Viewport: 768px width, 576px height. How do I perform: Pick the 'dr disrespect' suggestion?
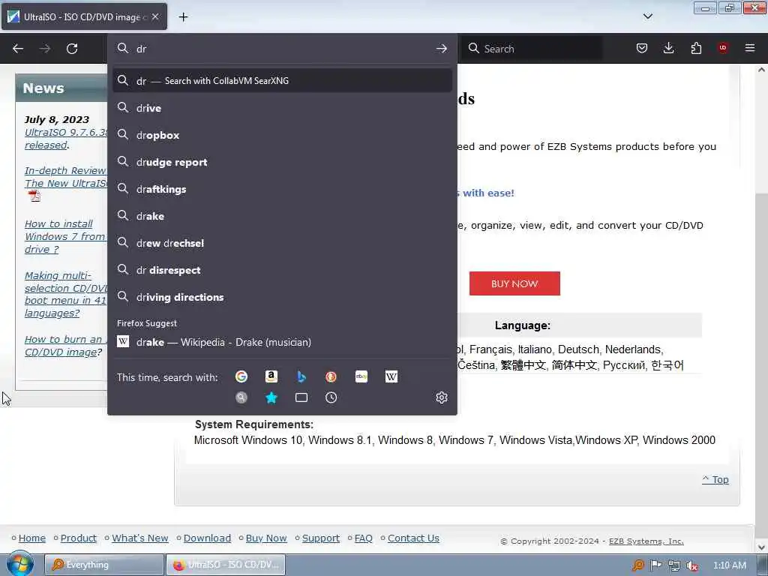pyautogui.click(x=282, y=270)
